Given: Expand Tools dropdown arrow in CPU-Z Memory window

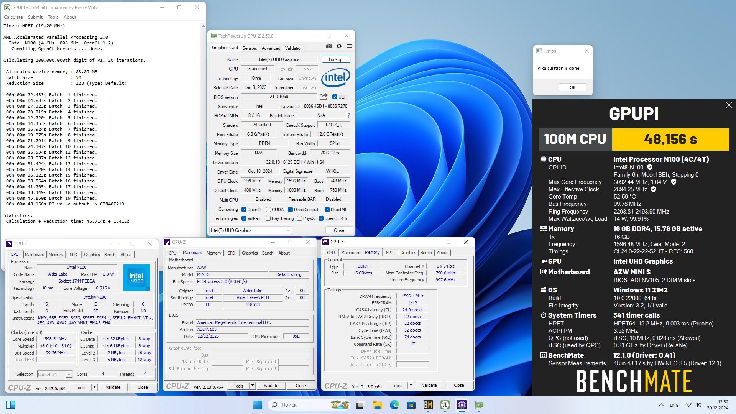Looking at the screenshot, I should (x=411, y=385).
